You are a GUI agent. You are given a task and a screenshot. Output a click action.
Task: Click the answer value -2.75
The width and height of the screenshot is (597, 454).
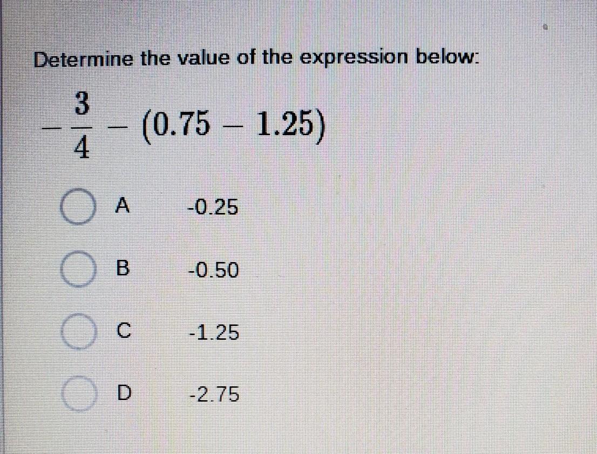click(215, 394)
